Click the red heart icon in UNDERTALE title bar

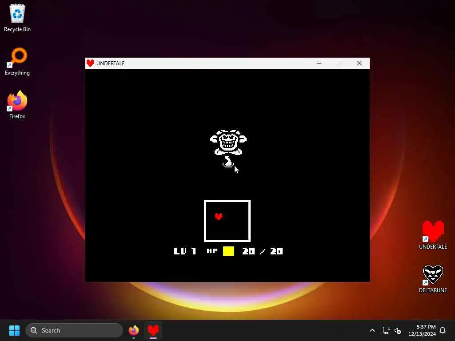[90, 63]
